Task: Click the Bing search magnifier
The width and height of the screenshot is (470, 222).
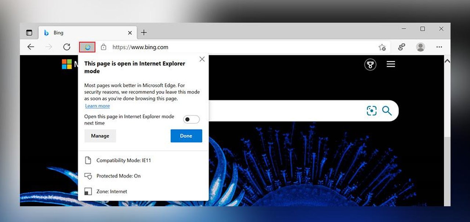Action: [x=387, y=111]
